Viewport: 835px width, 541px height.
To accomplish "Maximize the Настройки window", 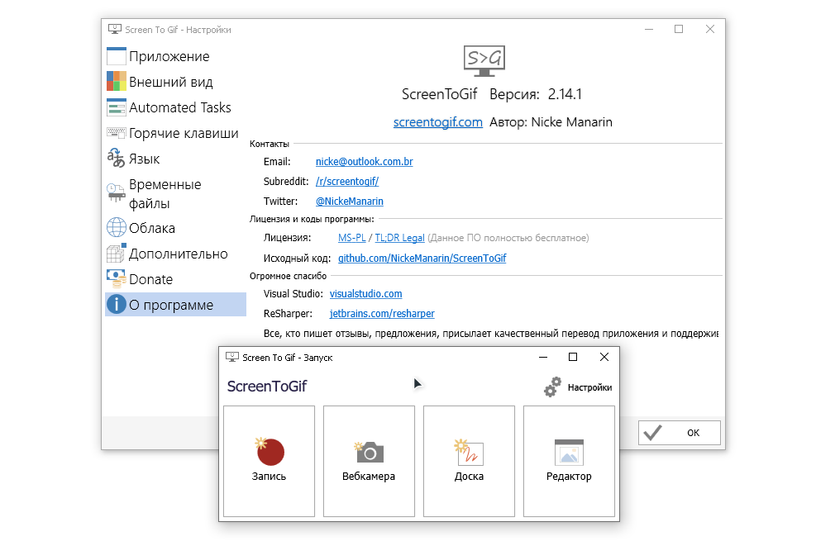I will click(679, 29).
